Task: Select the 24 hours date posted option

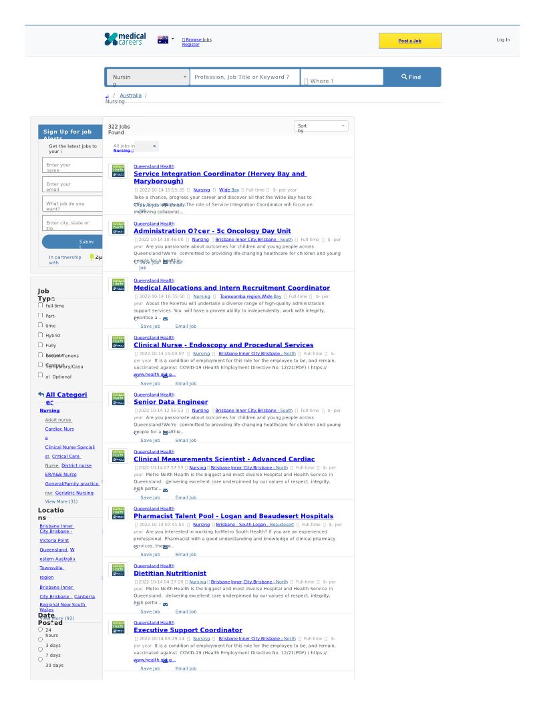Action: [x=40, y=629]
